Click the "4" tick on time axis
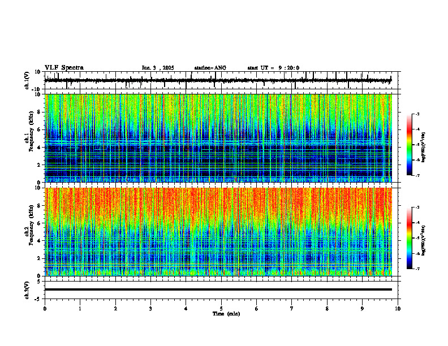Screen dimensions: 448x346 [186, 309]
